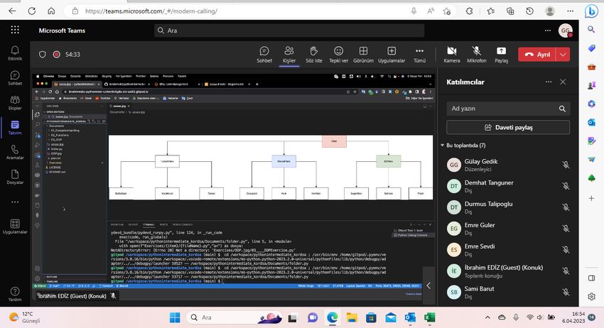The height and width of the screenshot is (328, 604).
Task: Open Uygulamalar in meeting toolbar
Action: point(392,54)
